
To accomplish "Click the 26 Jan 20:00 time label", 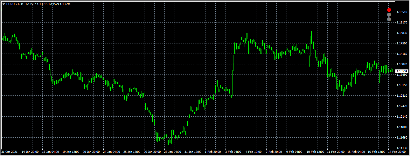I will click(152, 152).
